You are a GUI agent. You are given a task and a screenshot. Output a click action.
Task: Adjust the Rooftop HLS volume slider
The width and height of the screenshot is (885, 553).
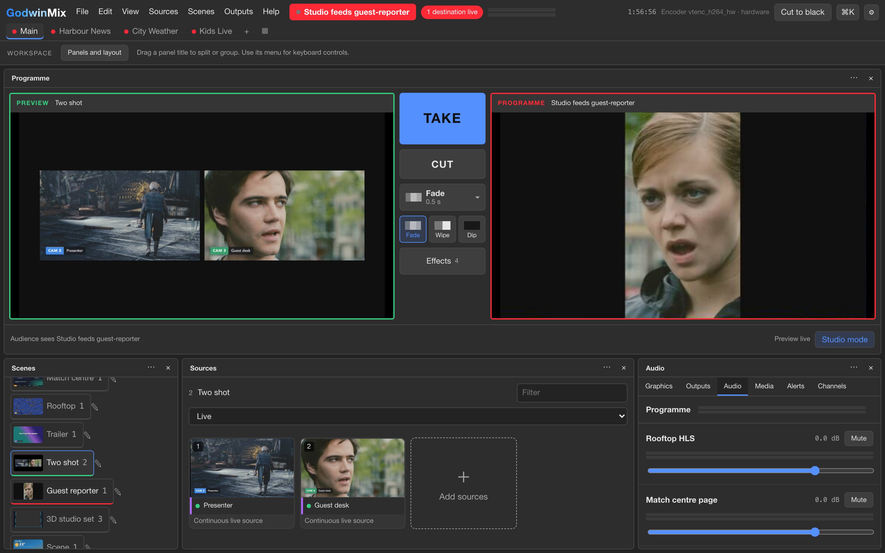[760, 471]
